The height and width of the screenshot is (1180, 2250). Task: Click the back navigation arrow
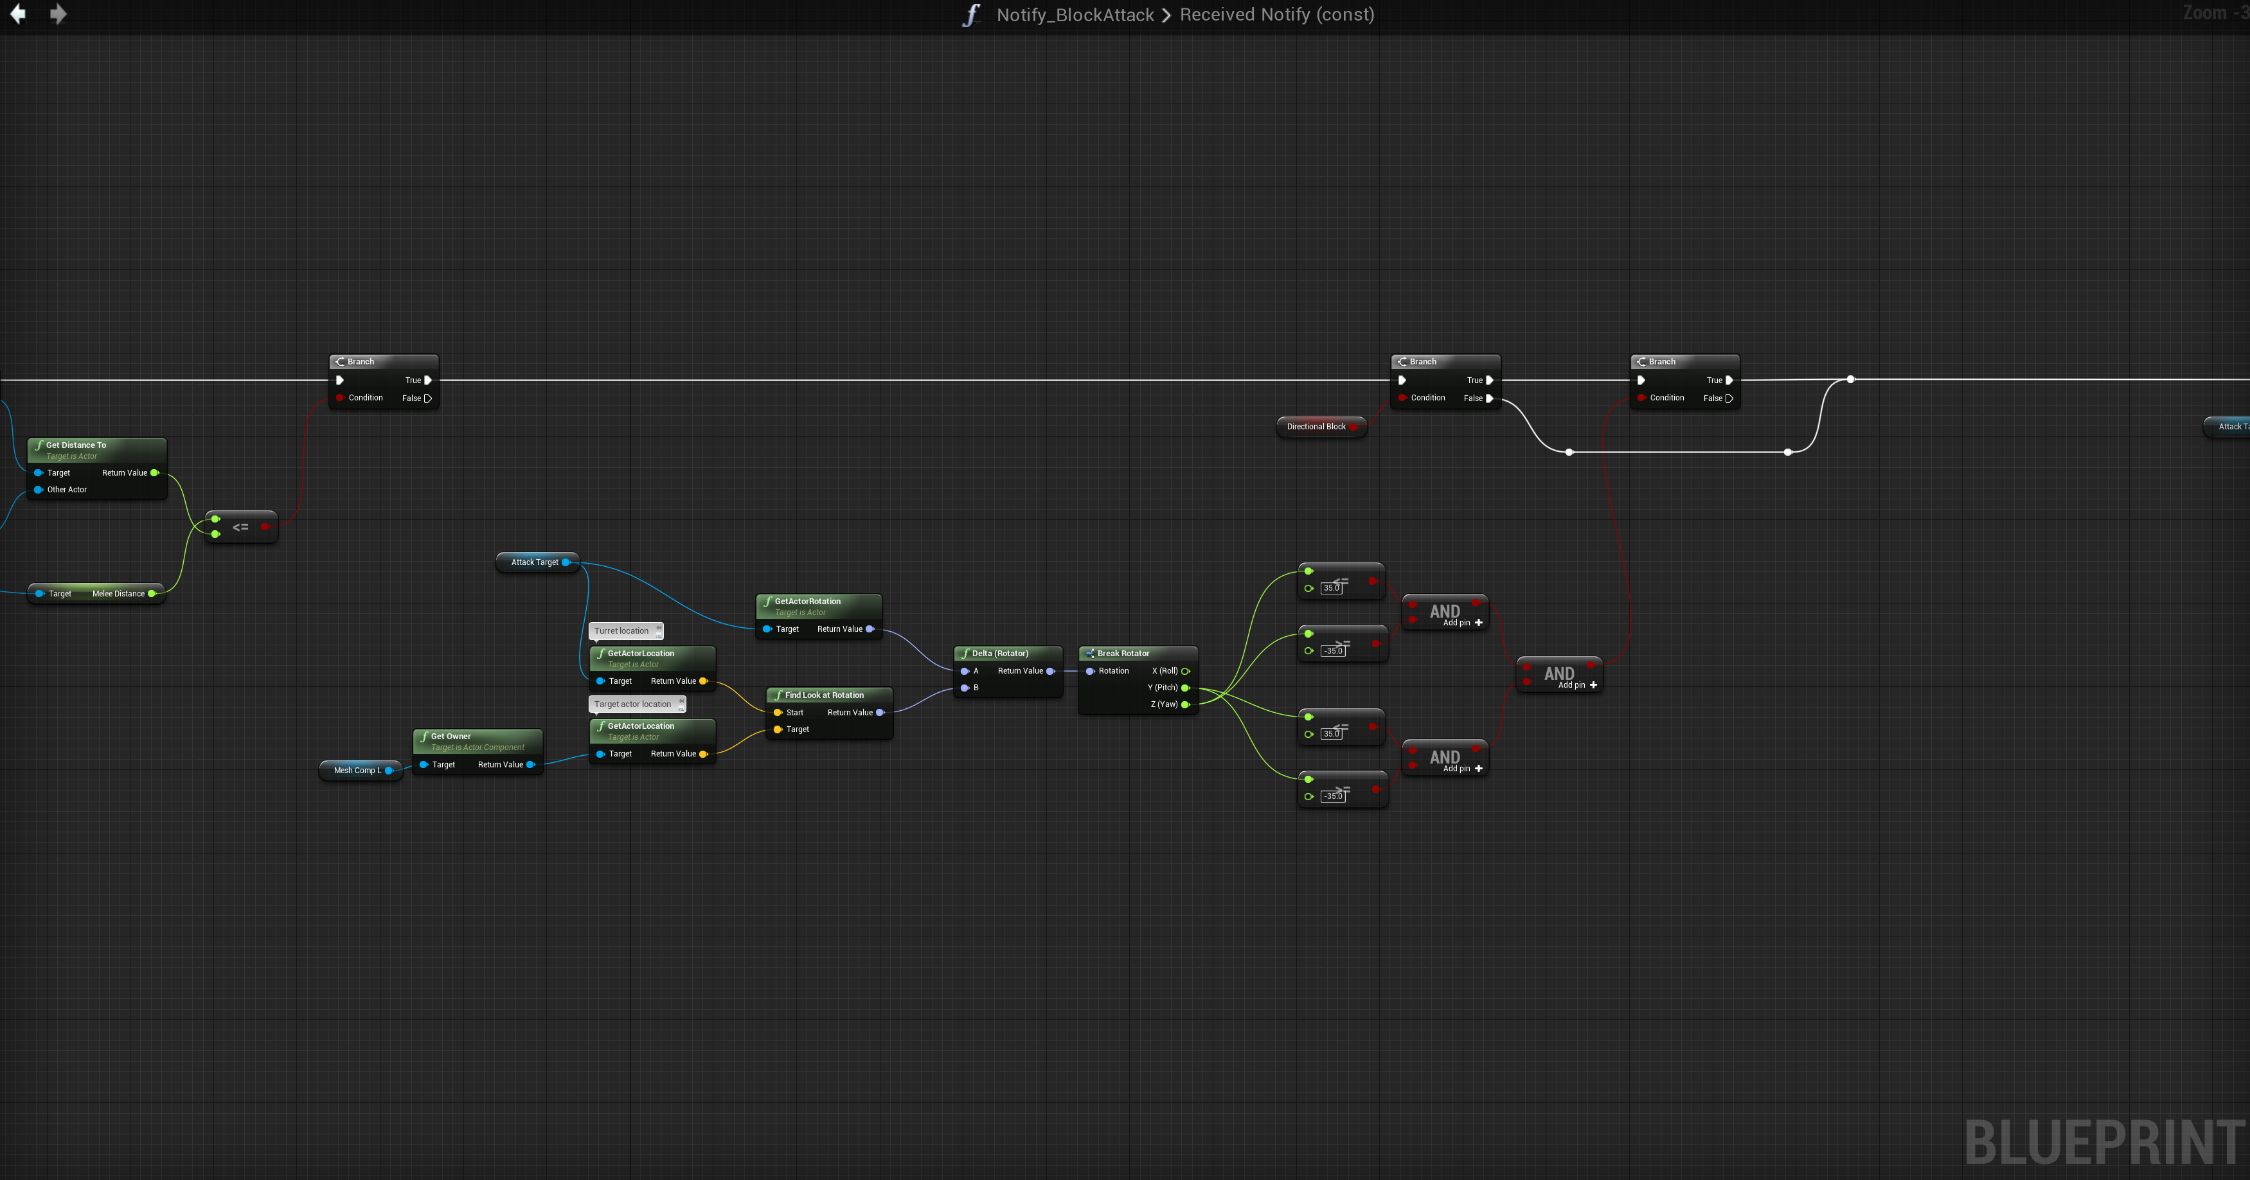coord(17,14)
